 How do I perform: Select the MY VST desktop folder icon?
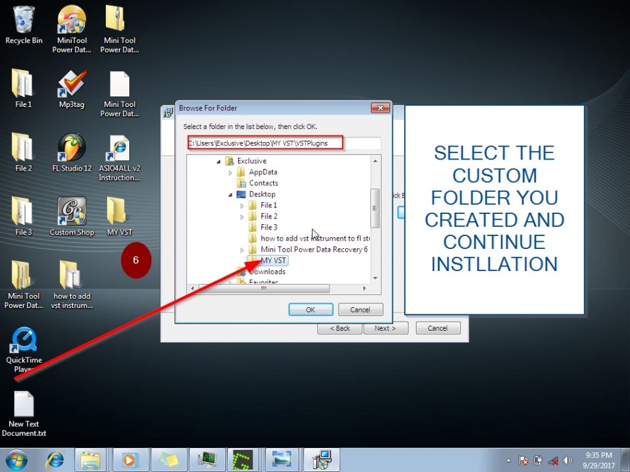pyautogui.click(x=119, y=216)
